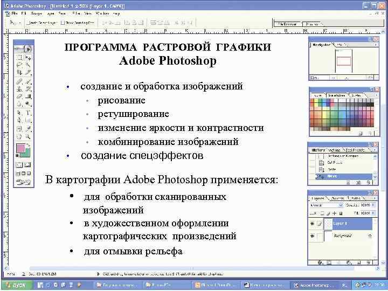Select the Healing Brush tool

coord(19,81)
